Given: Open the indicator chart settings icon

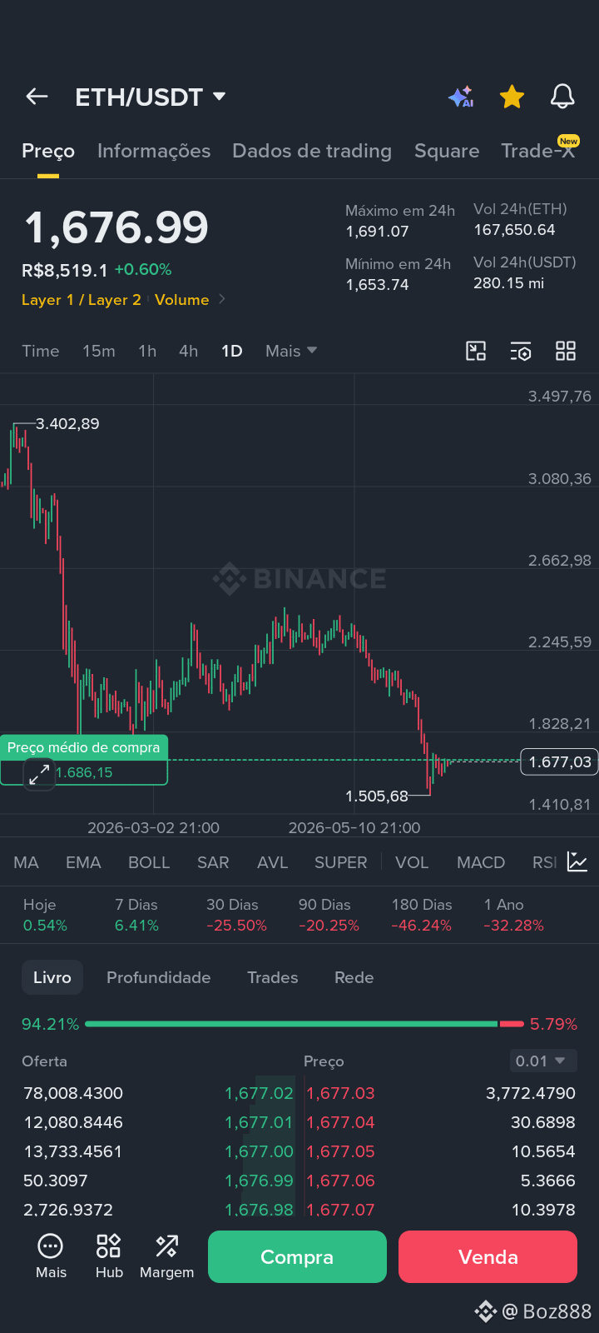Looking at the screenshot, I should click(577, 861).
